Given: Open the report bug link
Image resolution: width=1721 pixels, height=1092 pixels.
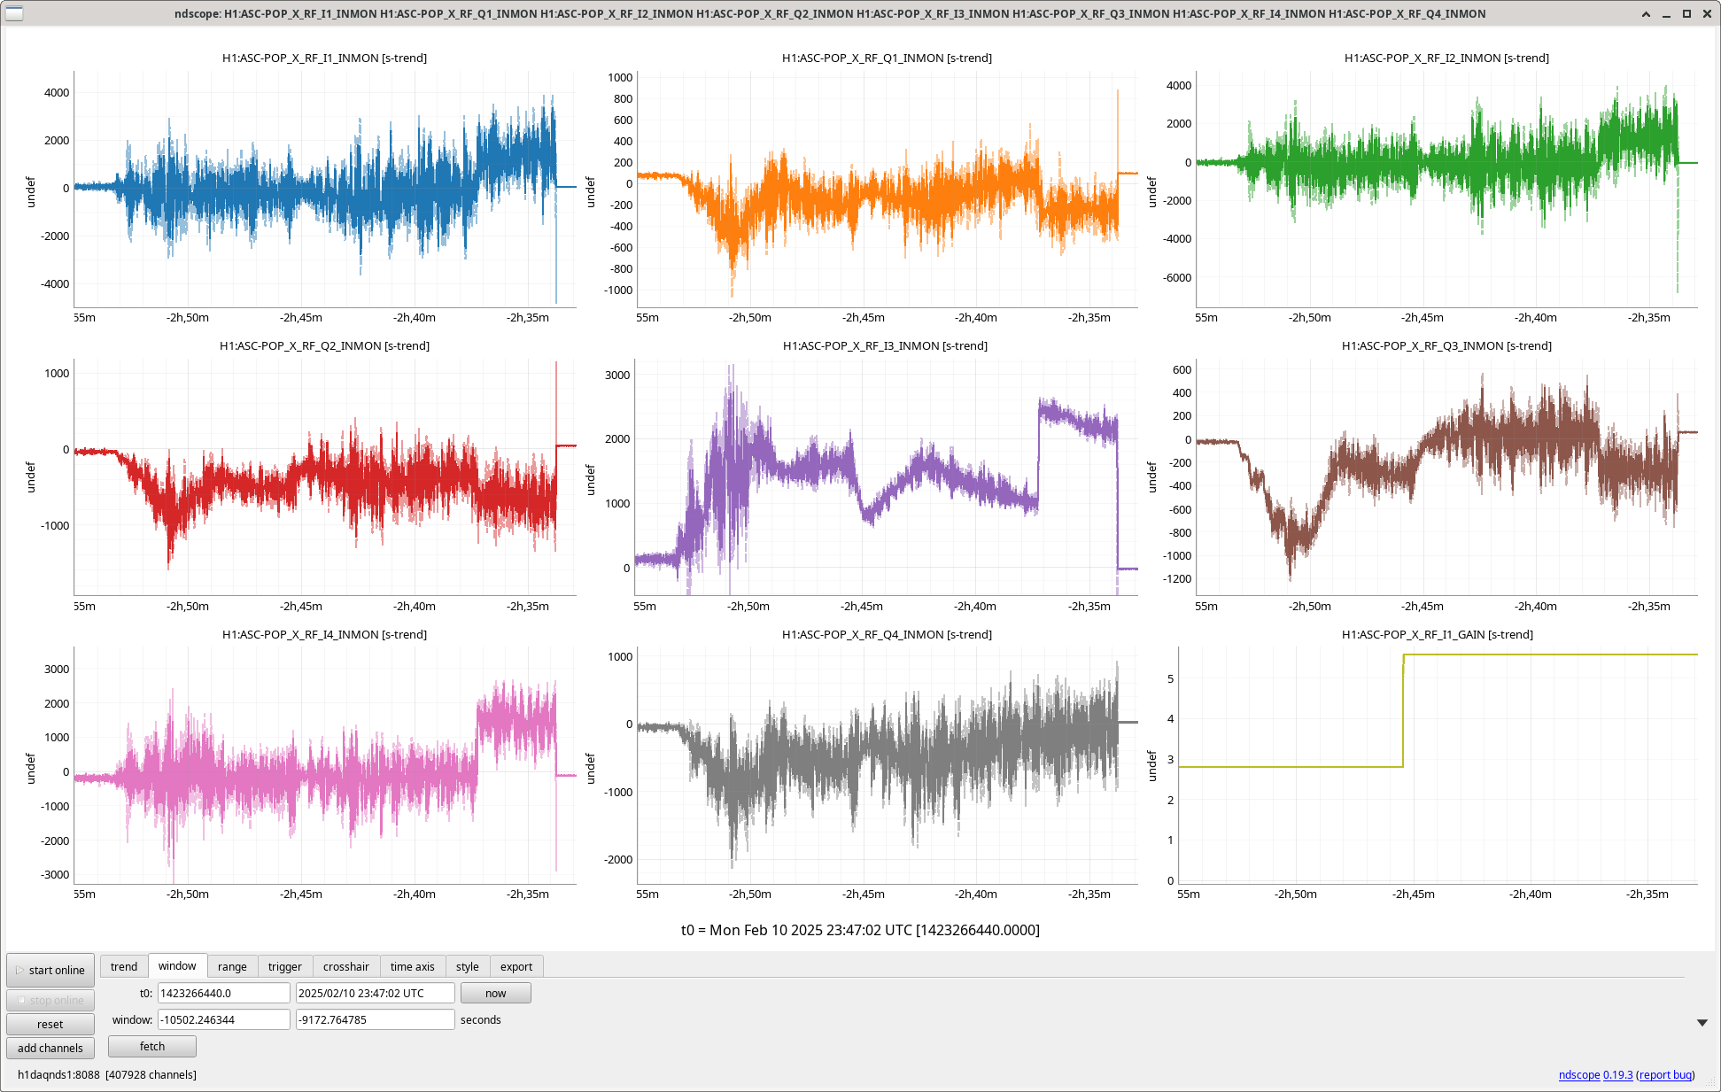Looking at the screenshot, I should 1666,1074.
